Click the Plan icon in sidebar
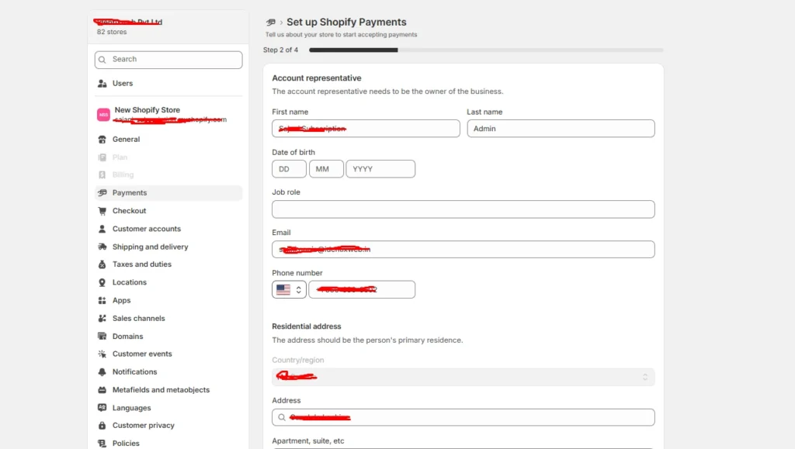795x449 pixels. click(x=102, y=157)
